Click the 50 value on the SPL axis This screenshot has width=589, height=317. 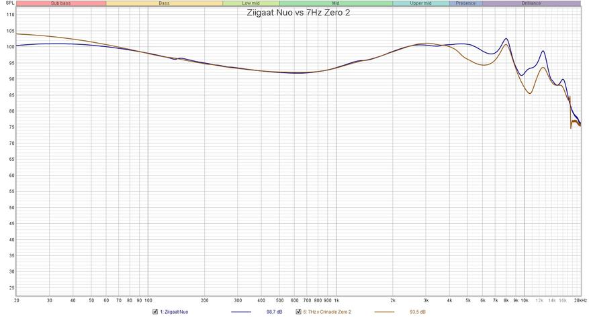pos(12,208)
